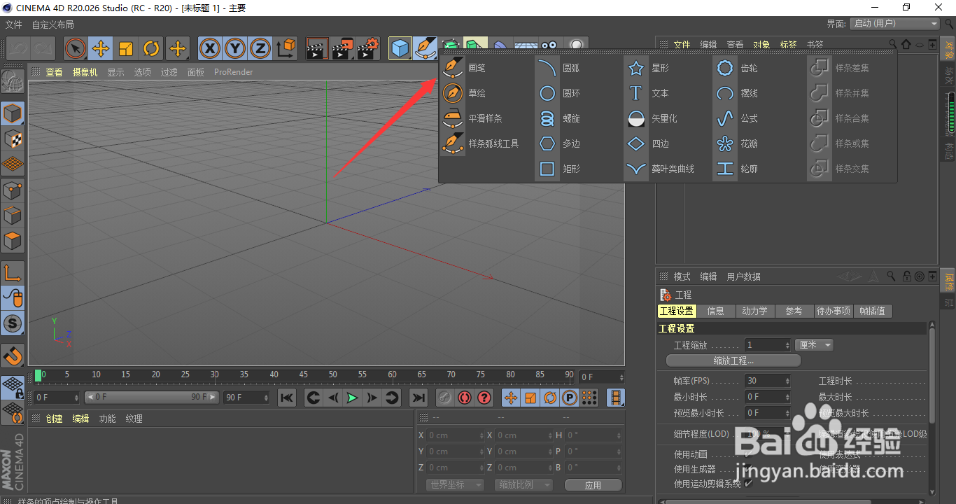This screenshot has width=956, height=504.
Task: Create a 多边 polygon spline
Action: point(558,143)
